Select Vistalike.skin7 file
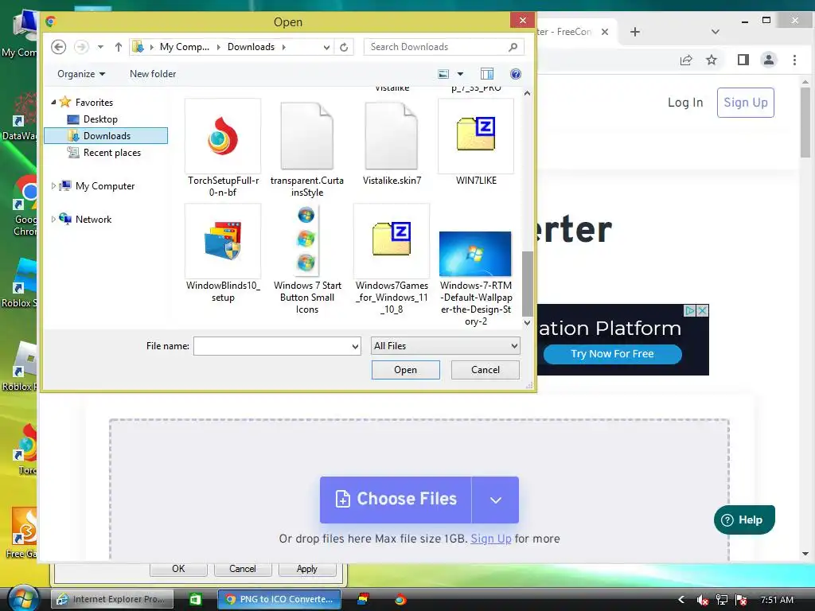 [392, 142]
